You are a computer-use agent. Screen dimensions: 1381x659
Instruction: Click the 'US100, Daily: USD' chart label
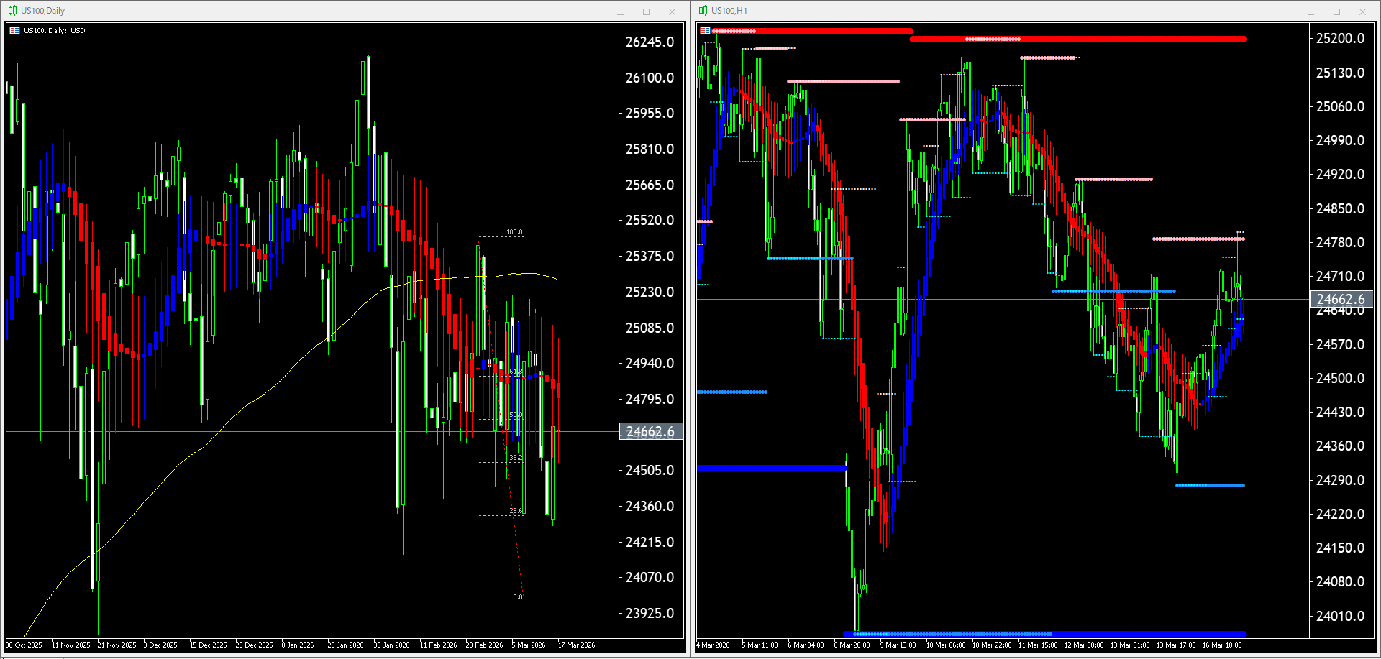54,31
